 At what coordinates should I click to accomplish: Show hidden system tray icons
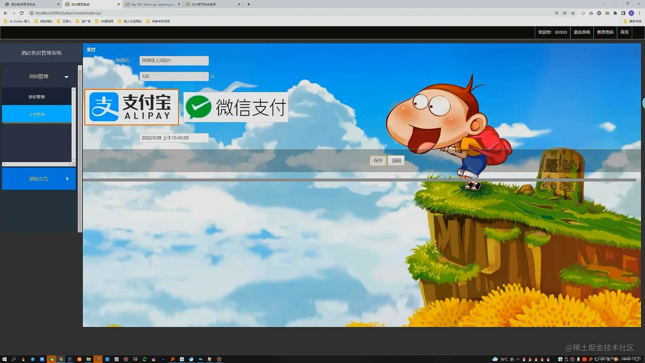(518, 359)
